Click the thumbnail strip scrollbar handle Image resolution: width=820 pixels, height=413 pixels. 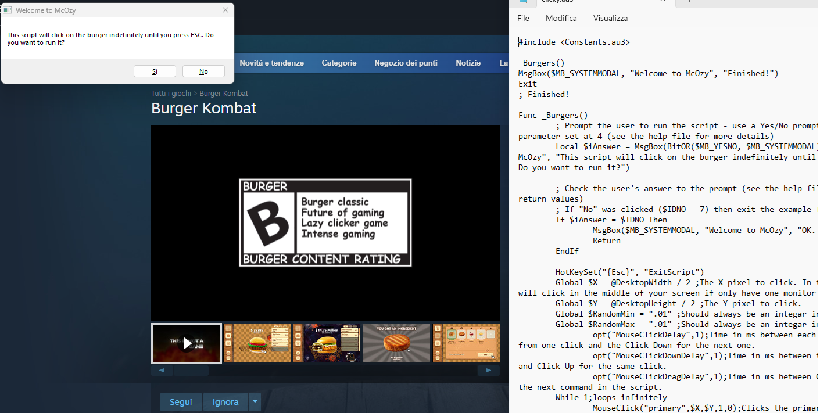coord(191,370)
